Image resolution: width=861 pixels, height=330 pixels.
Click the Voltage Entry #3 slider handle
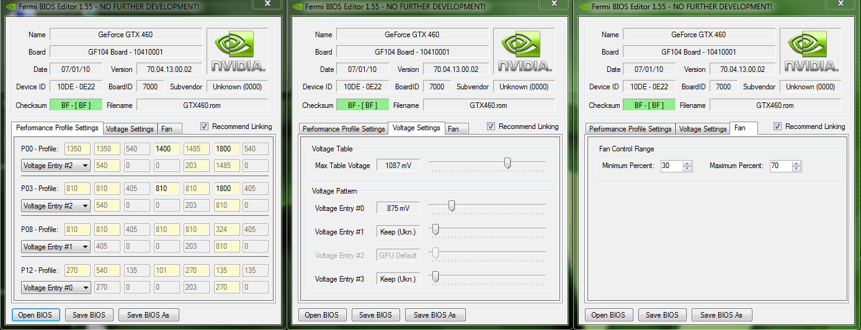435,277
